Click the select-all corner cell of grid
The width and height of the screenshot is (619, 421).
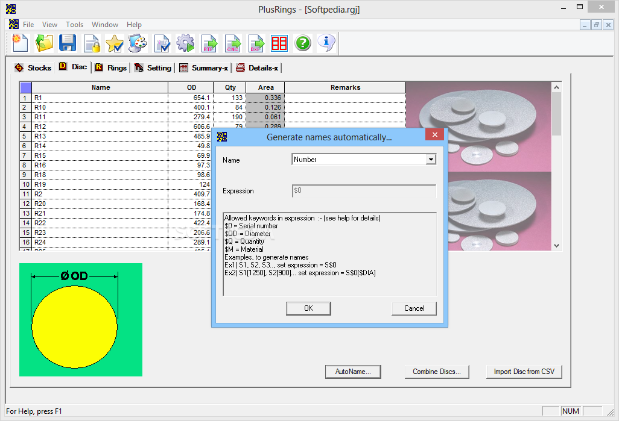coord(26,87)
